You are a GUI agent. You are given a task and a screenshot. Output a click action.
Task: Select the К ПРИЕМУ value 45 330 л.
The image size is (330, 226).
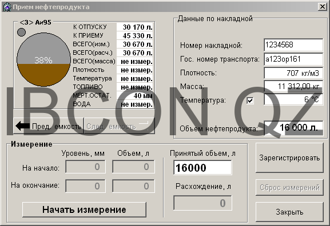135,36
